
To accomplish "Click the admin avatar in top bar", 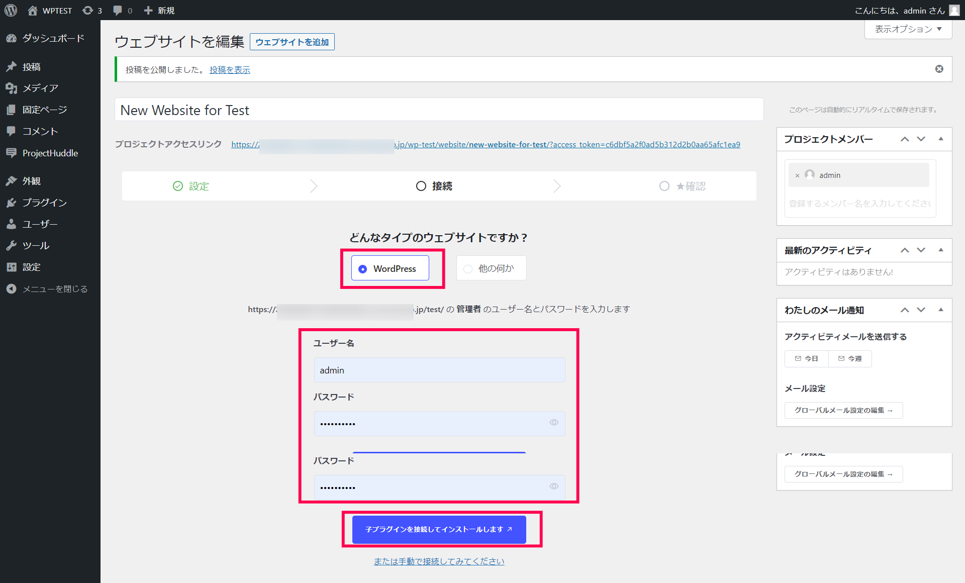I will [x=954, y=10].
